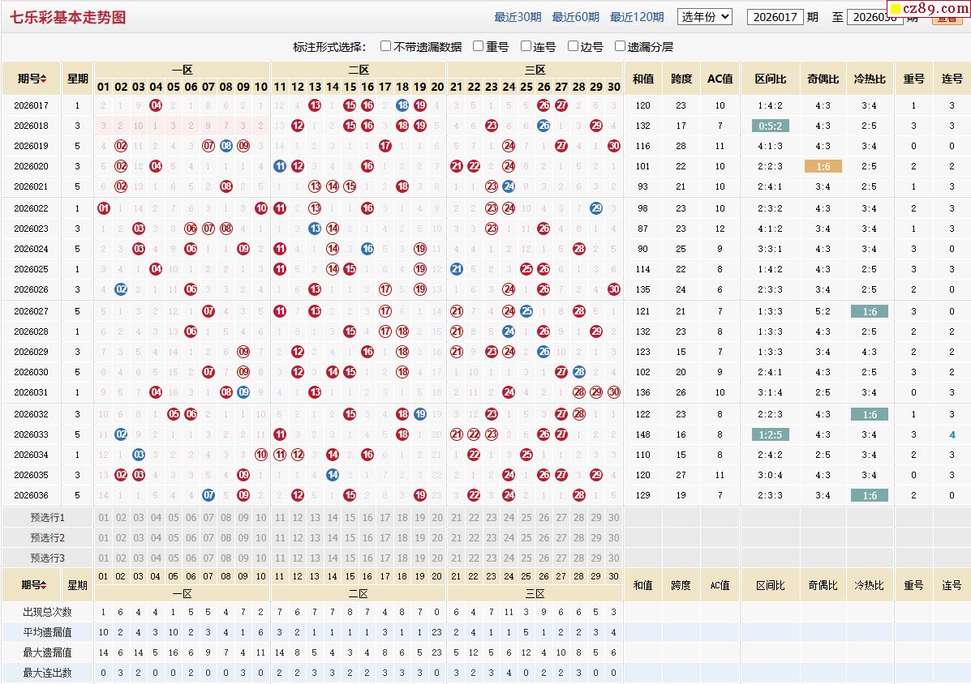
Task: Turn on the 边号 checkbox
Action: click(574, 46)
